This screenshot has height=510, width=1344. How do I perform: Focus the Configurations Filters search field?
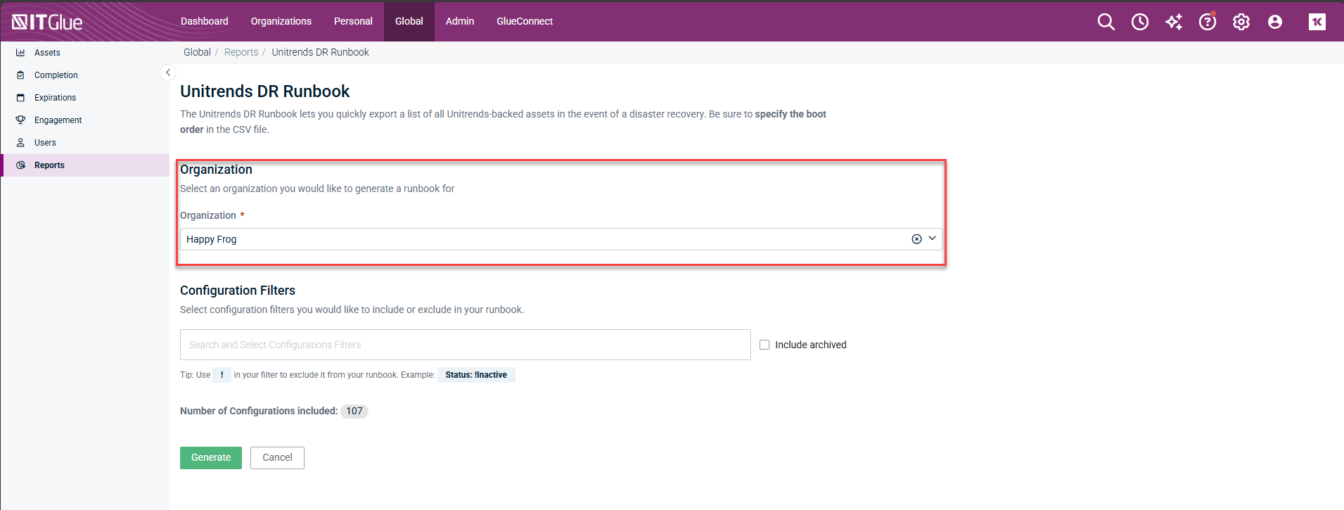(x=465, y=345)
